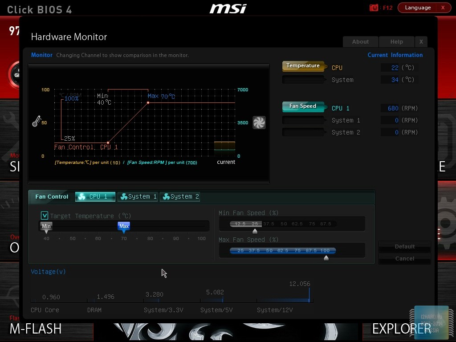The height and width of the screenshot is (342, 456).
Task: Click the Fan Control CPU 1 graph label
Action: pyautogui.click(x=86, y=147)
